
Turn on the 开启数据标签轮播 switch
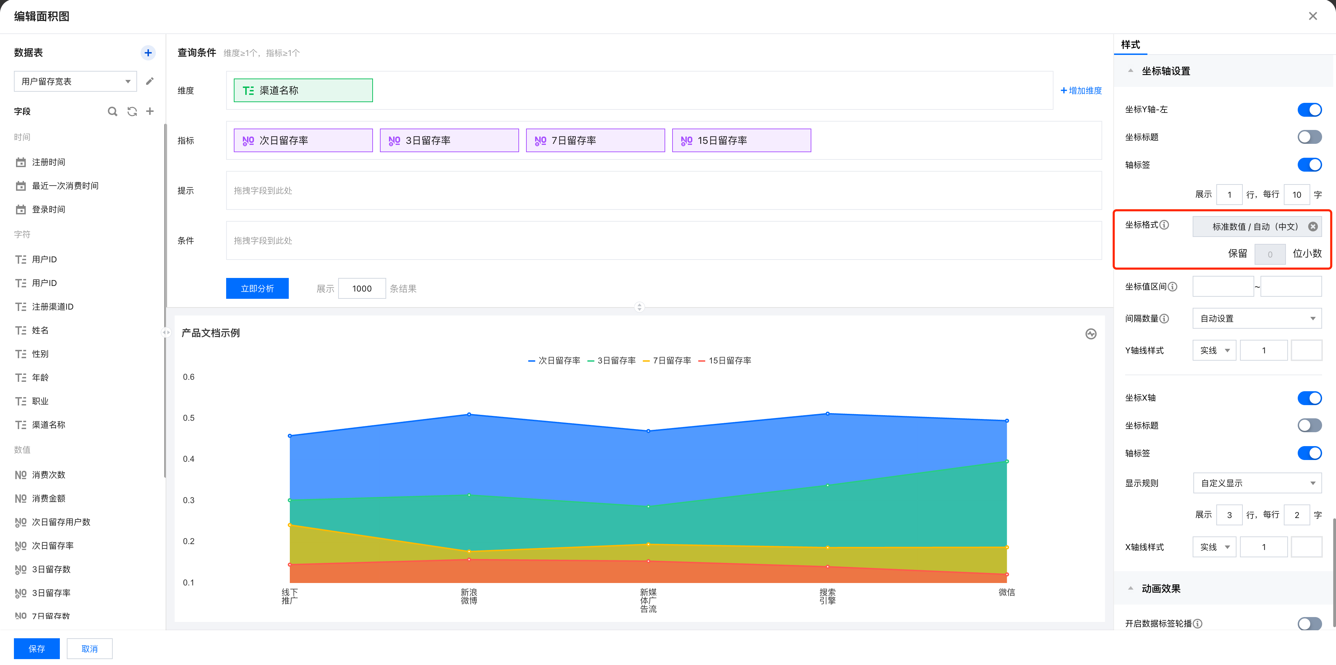[1309, 623]
